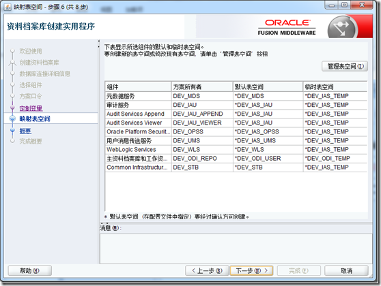Open default tablespace cell *DEV_IAS_OPSS
Image resolution: width=381 pixels, height=286 pixels.
(268, 132)
